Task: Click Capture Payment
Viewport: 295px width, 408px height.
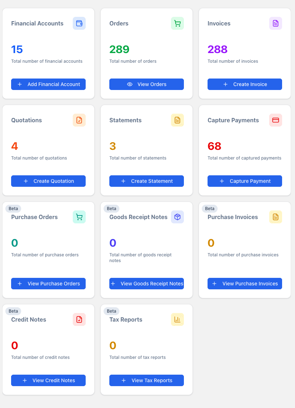Action: coord(244,181)
